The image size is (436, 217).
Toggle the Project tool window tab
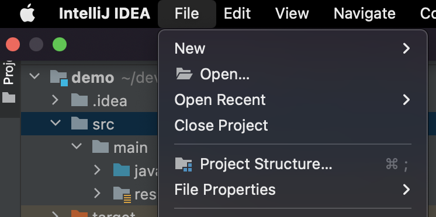[x=9, y=72]
